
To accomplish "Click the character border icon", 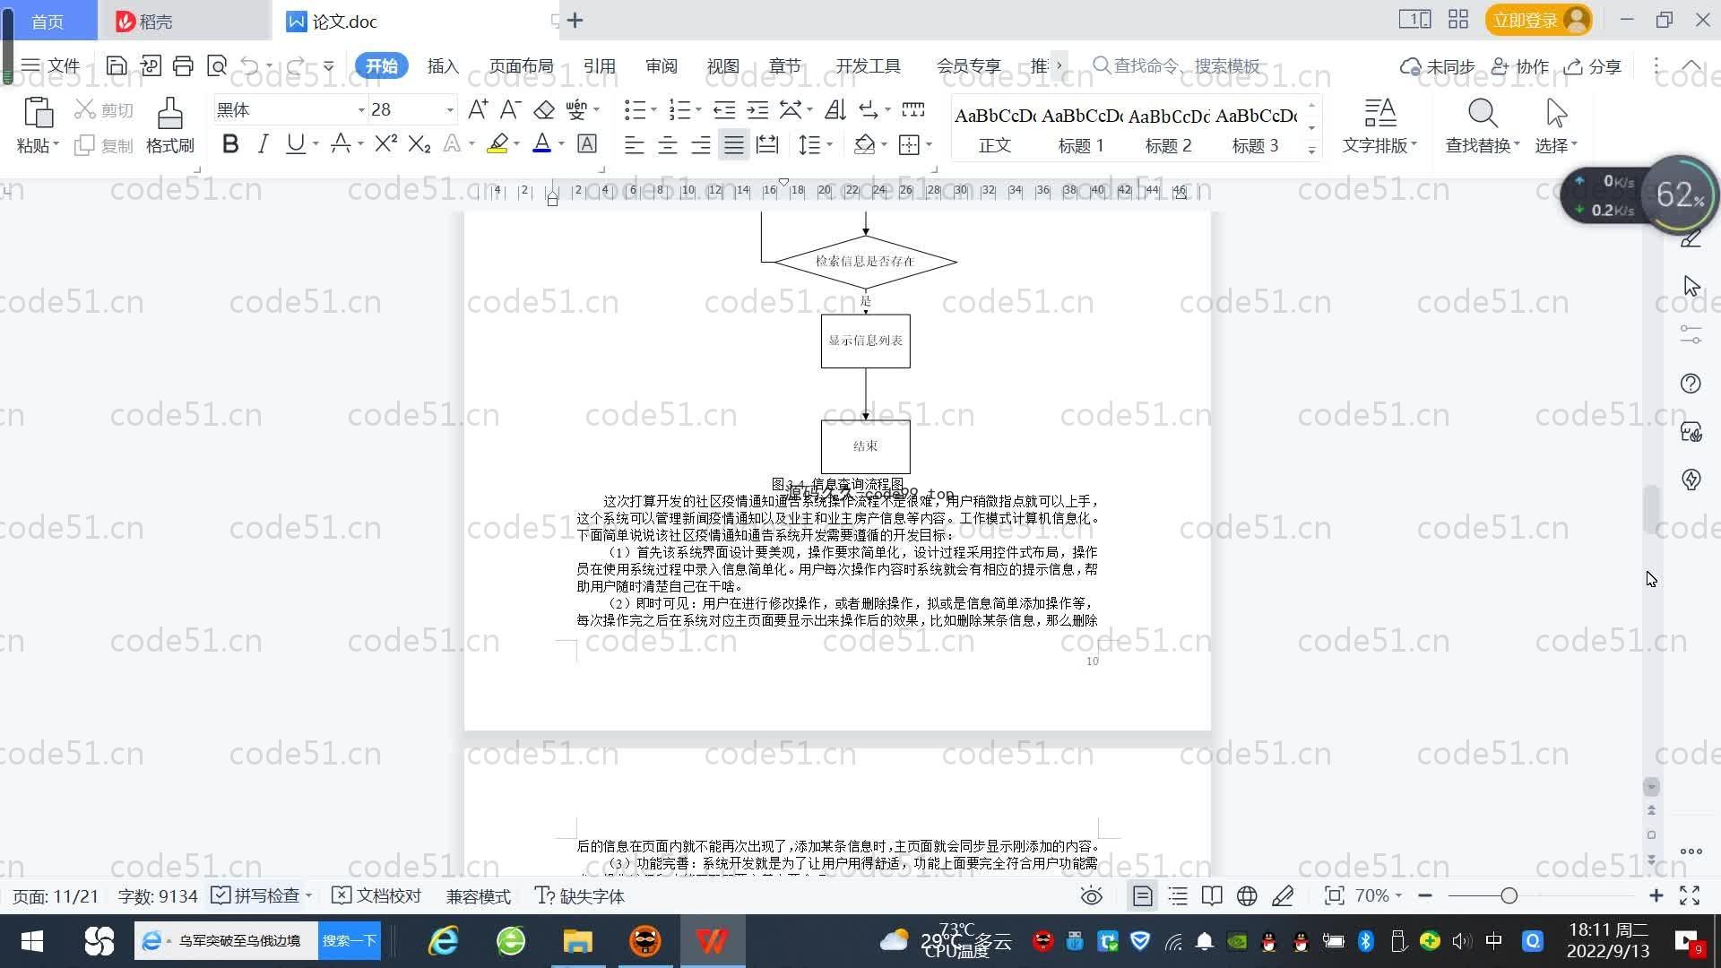I will [x=587, y=143].
